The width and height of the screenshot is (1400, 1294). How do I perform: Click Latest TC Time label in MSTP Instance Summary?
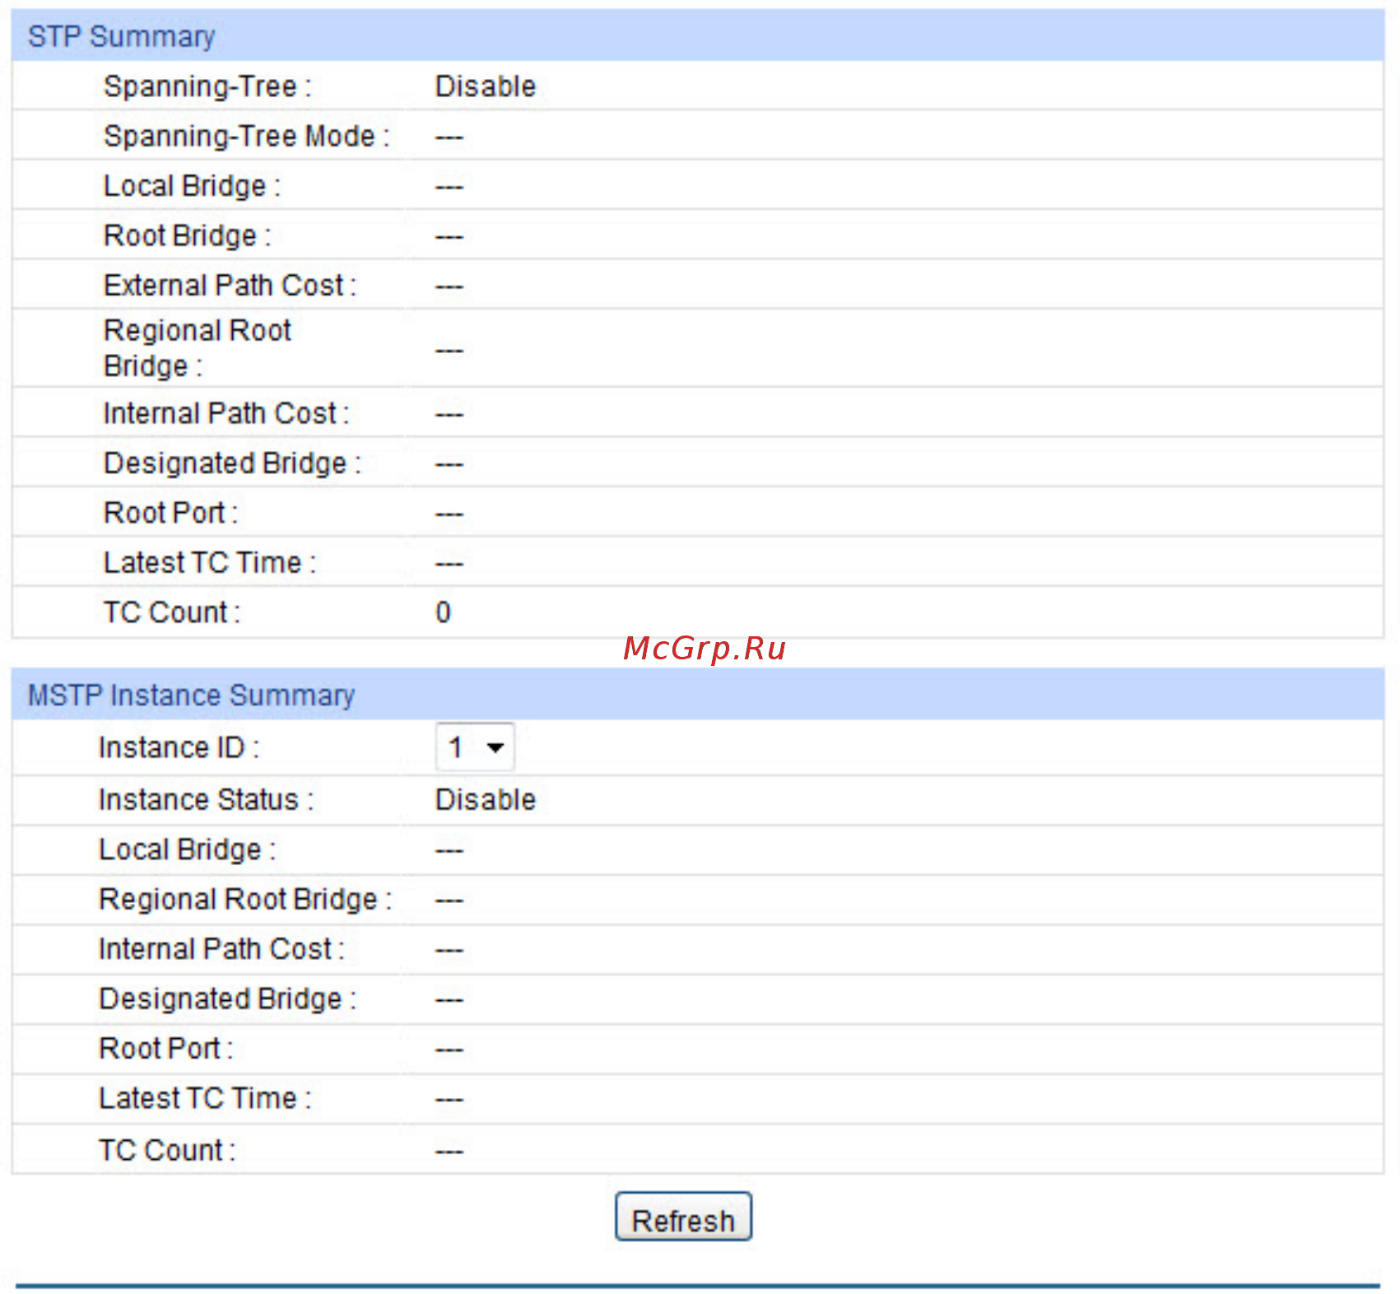[205, 1098]
